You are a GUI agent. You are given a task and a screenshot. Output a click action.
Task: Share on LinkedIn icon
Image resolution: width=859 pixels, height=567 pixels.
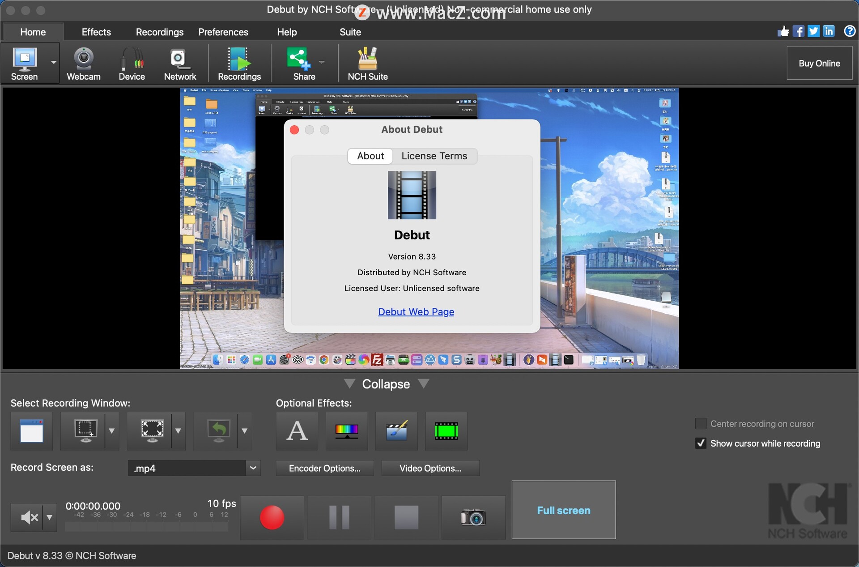tap(829, 31)
